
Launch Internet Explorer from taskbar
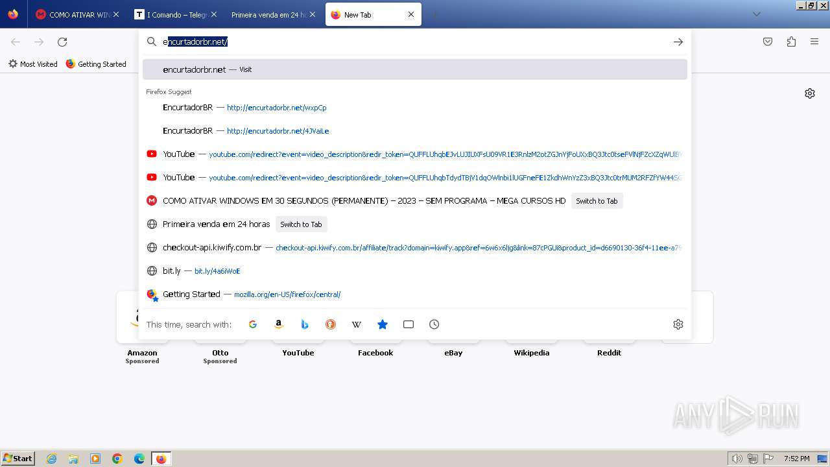51,459
